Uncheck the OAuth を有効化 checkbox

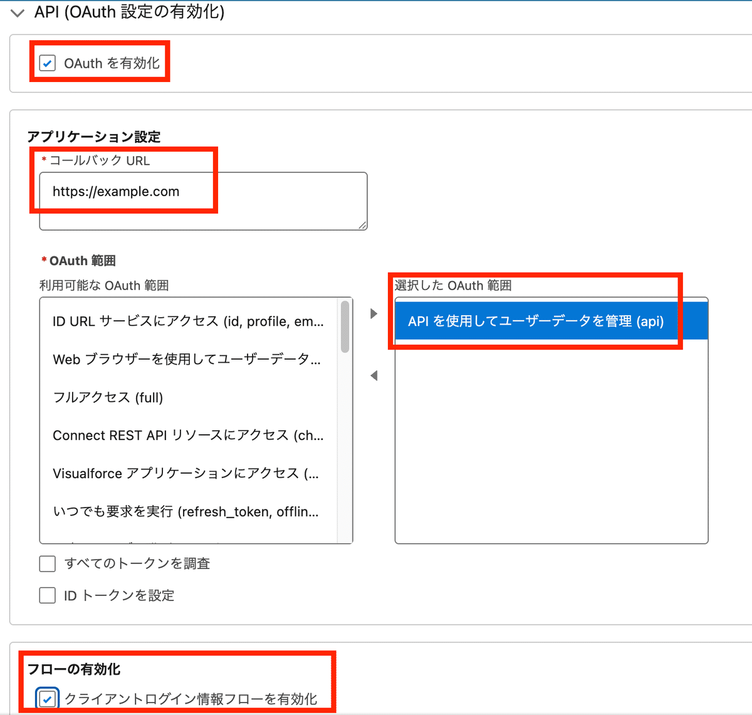[47, 63]
